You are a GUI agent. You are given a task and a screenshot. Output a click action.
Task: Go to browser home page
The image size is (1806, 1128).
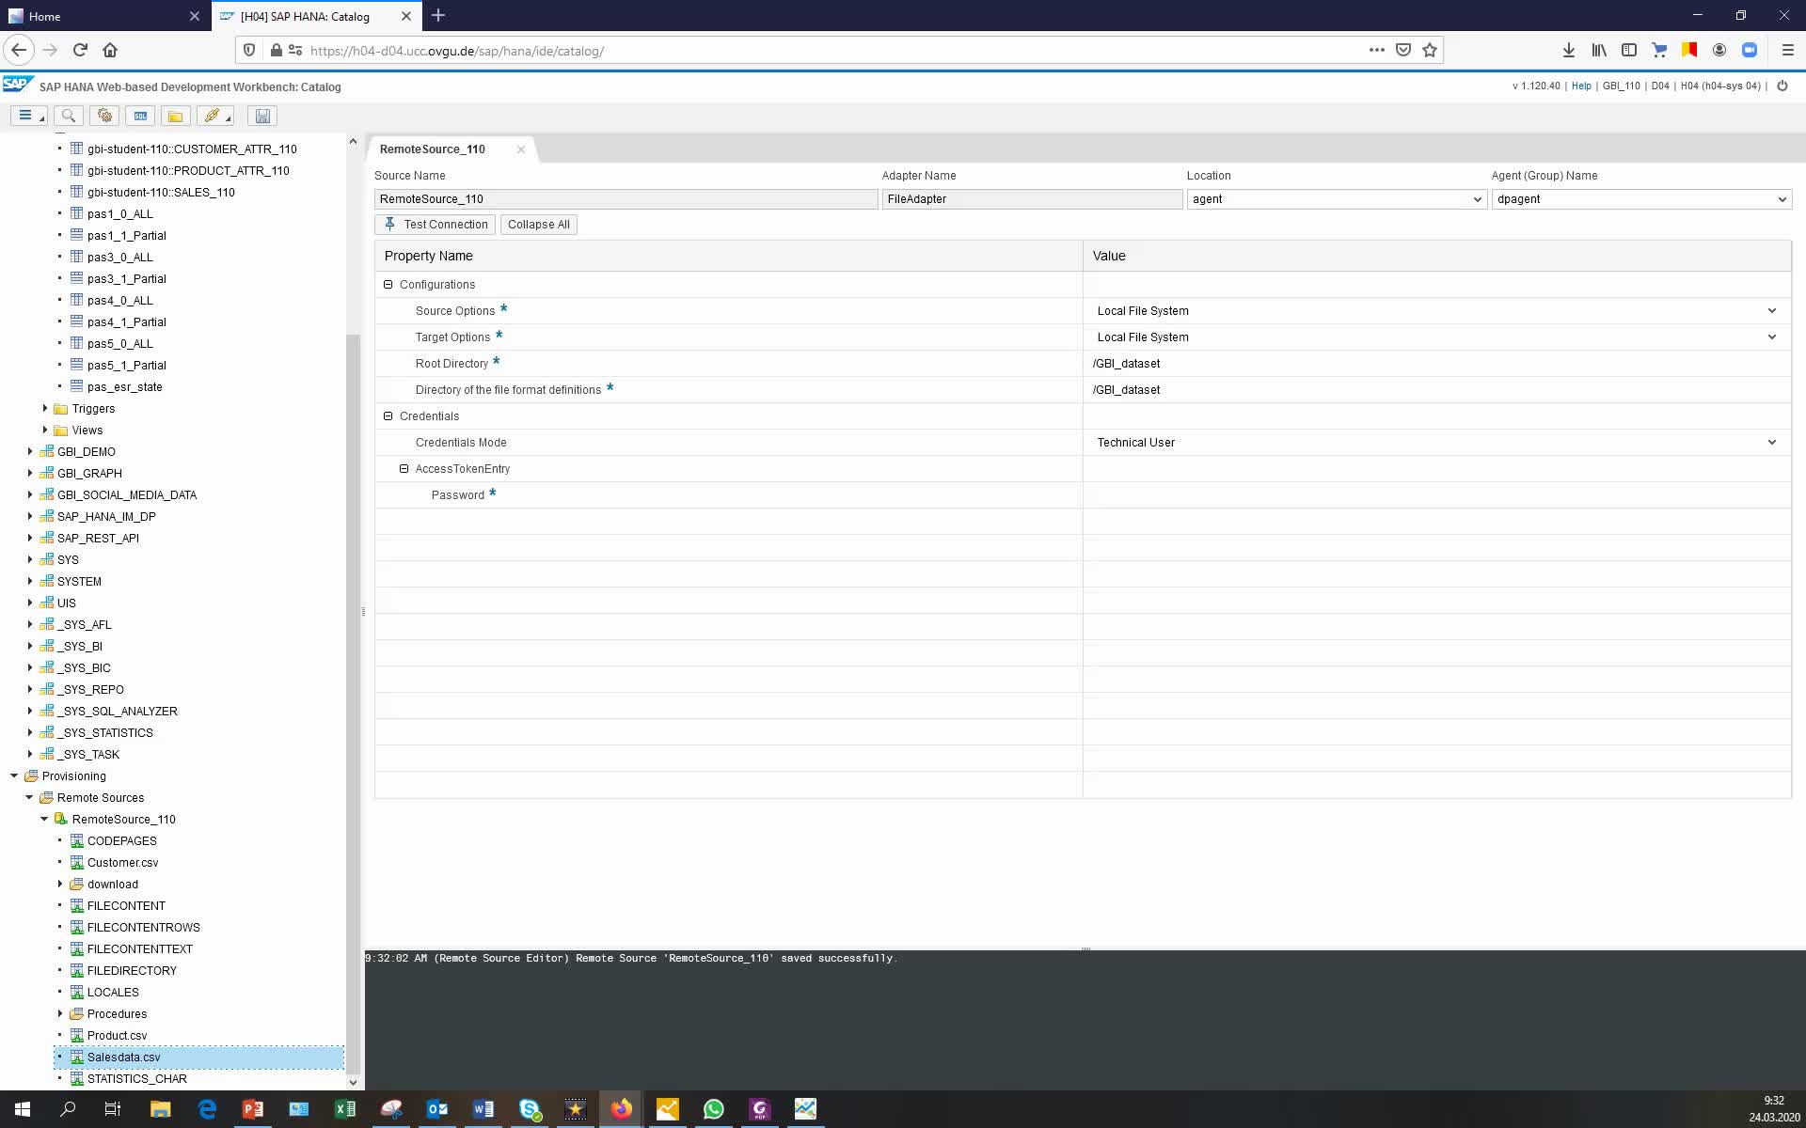(x=110, y=50)
